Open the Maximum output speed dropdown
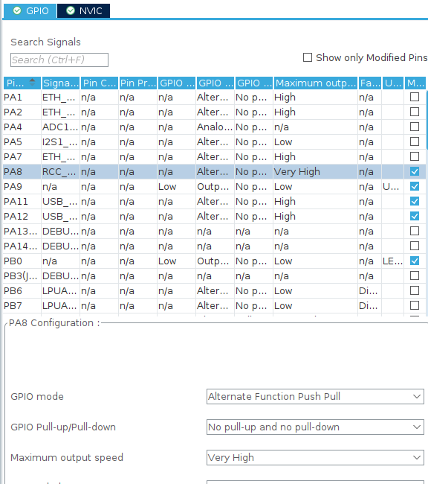Image resolution: width=428 pixels, height=484 pixels. [315, 457]
